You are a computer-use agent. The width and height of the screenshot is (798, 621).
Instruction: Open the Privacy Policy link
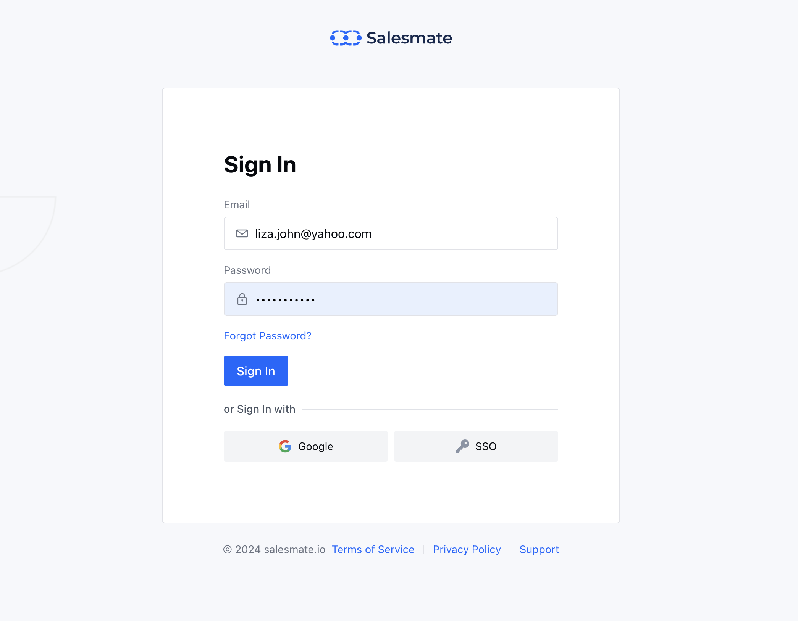pyautogui.click(x=467, y=549)
